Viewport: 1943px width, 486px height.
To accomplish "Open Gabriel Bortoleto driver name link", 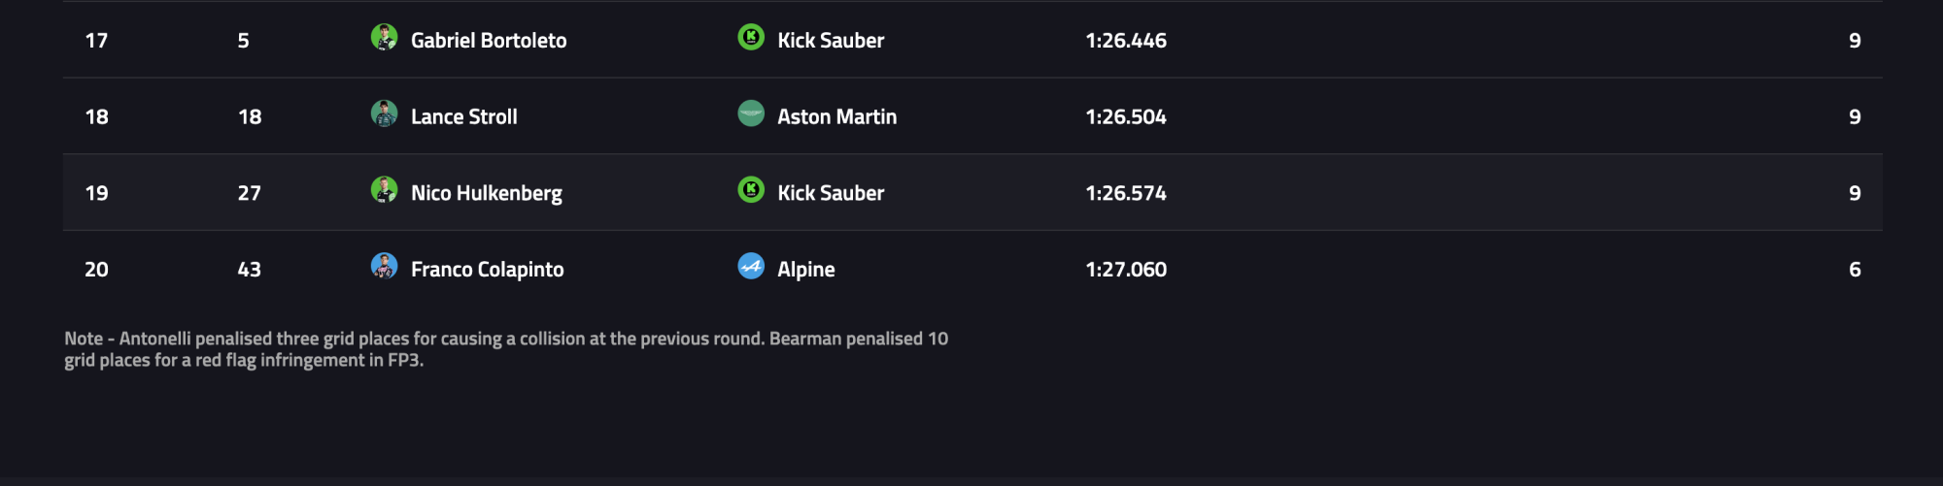I will [489, 41].
